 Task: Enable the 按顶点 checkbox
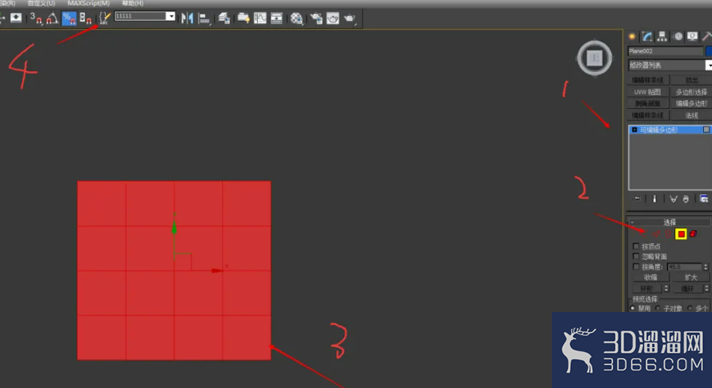pyautogui.click(x=636, y=246)
